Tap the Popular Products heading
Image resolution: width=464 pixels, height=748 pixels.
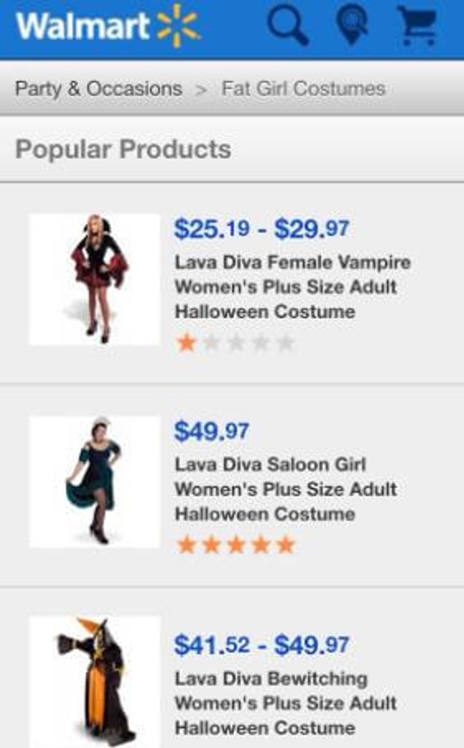(x=123, y=149)
